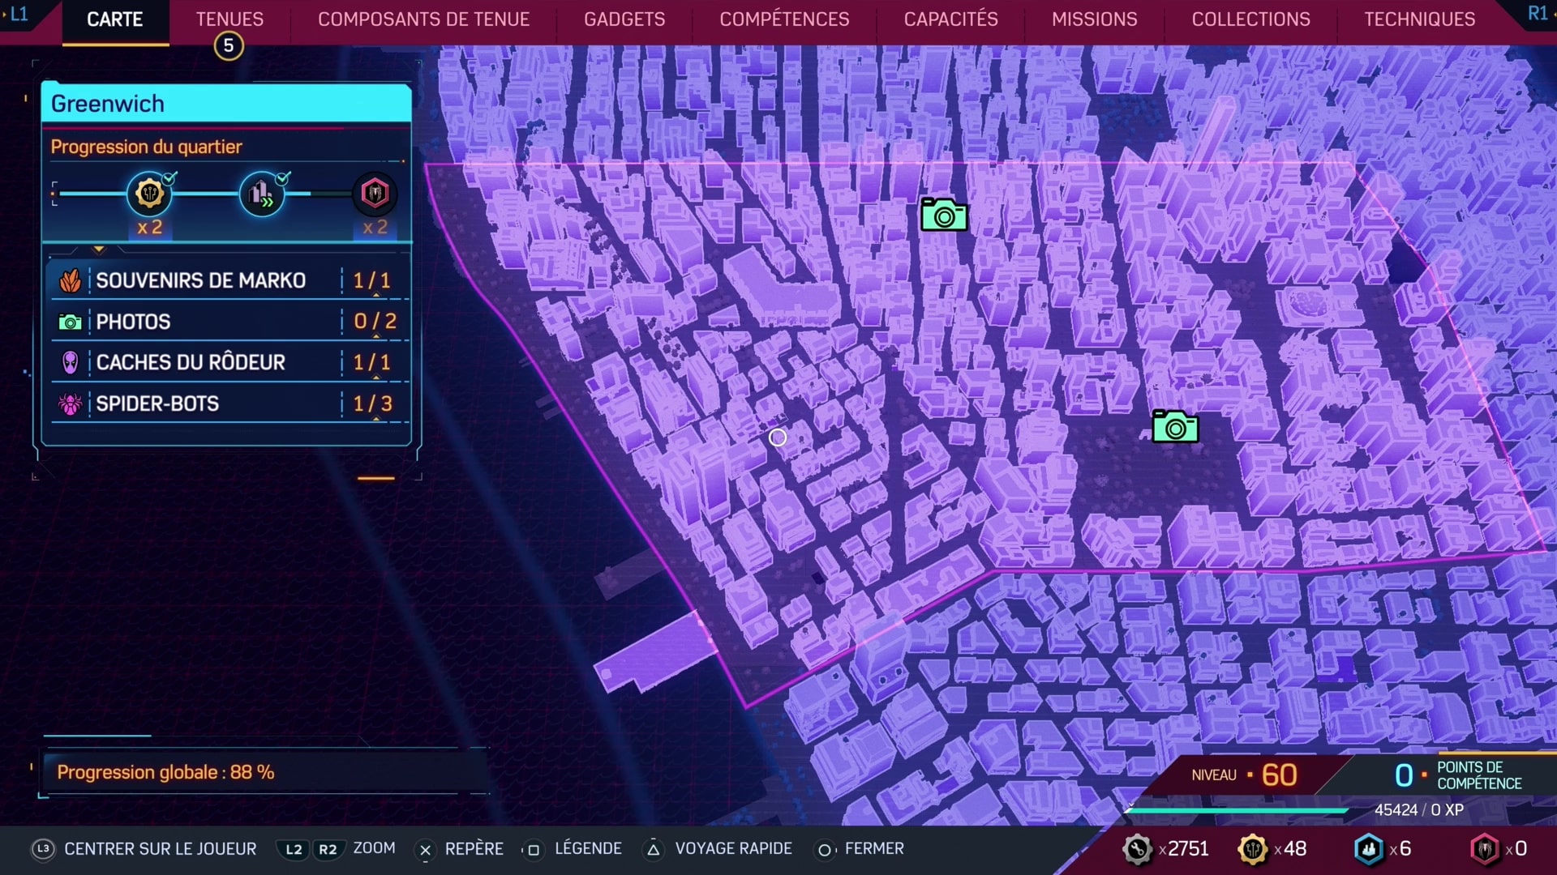This screenshot has width=1557, height=875.
Task: Click the Souvenirs de Marko flame icon
Action: coord(71,280)
